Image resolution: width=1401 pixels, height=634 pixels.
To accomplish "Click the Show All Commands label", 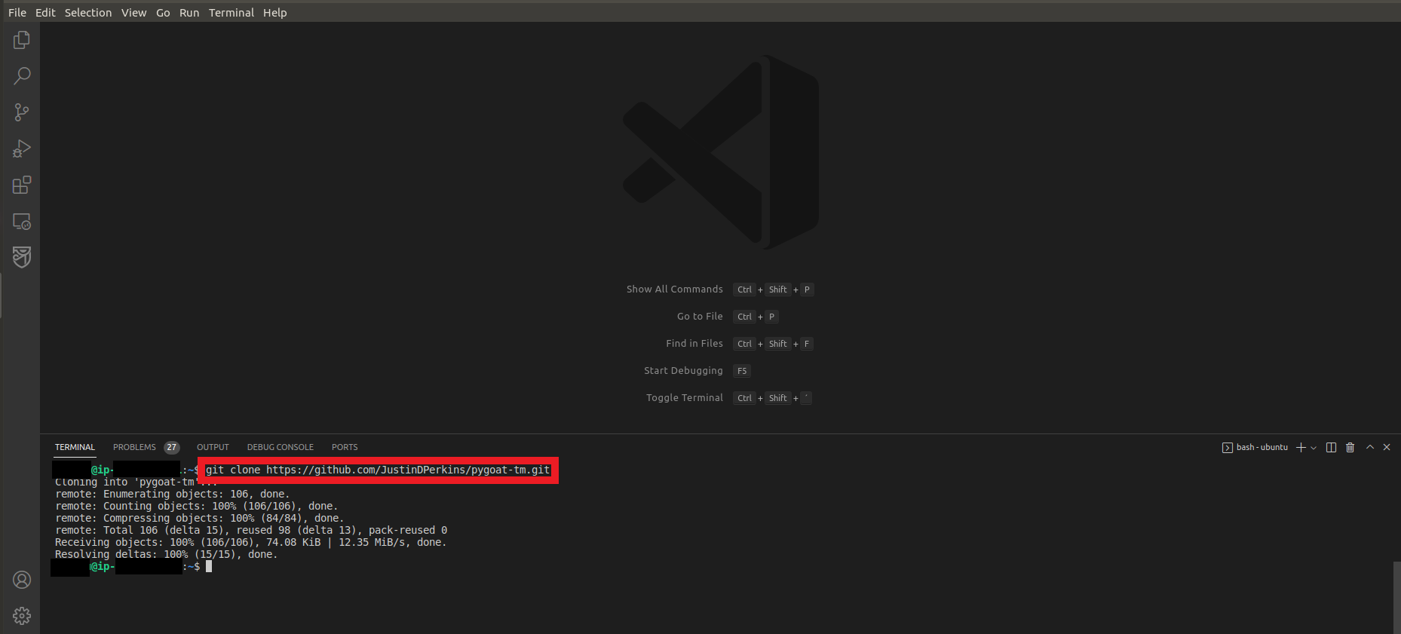I will (x=675, y=289).
